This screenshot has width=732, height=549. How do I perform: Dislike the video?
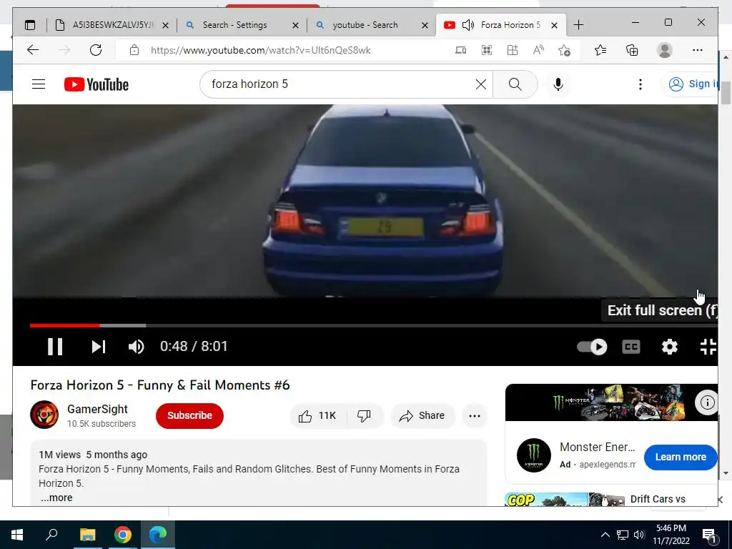coord(365,415)
